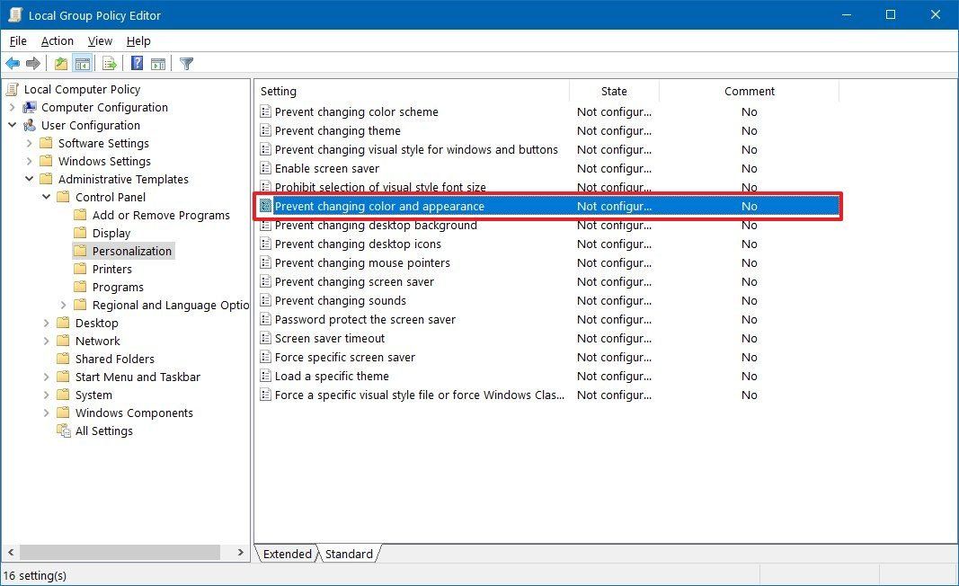Switch to the Extended tab
The width and height of the screenshot is (959, 586).
click(x=286, y=555)
